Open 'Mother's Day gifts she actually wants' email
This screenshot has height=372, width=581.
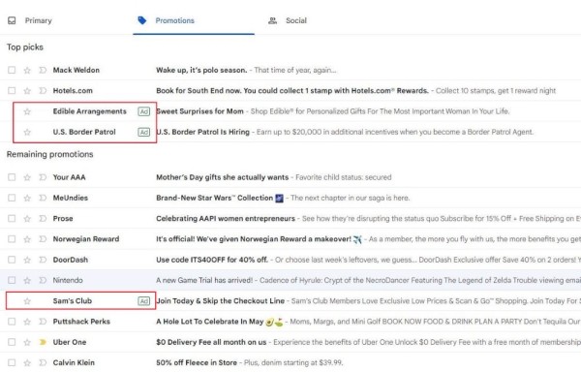tap(223, 177)
